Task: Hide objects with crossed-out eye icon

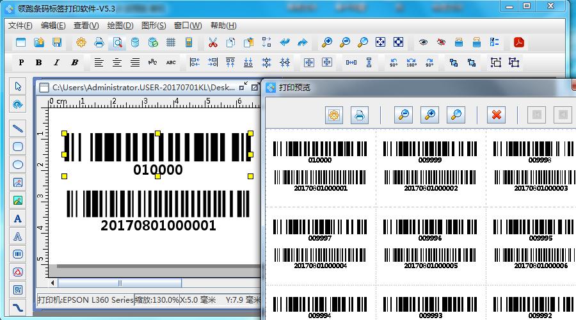Action: coord(441,43)
